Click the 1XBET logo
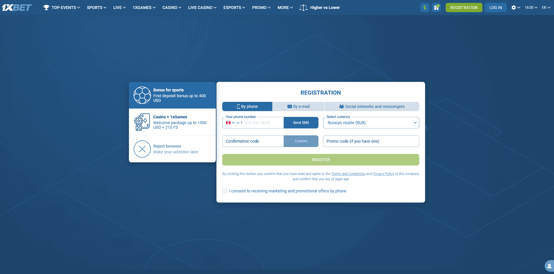554x274 pixels. [x=17, y=8]
